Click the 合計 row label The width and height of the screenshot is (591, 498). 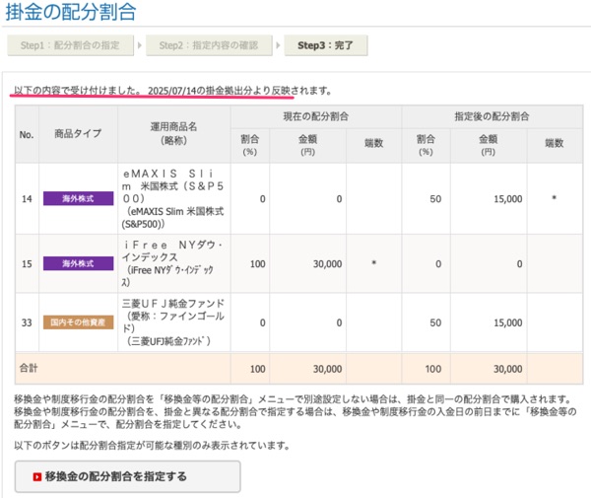click(x=29, y=368)
